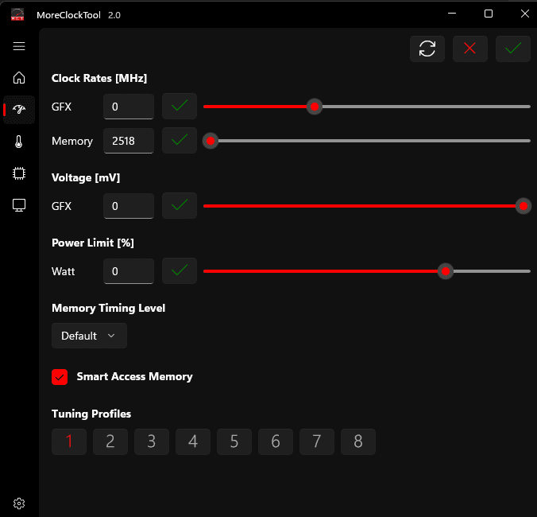Viewport: 537px width, 517px height.
Task: Discard changes with the red X button
Action: (470, 49)
